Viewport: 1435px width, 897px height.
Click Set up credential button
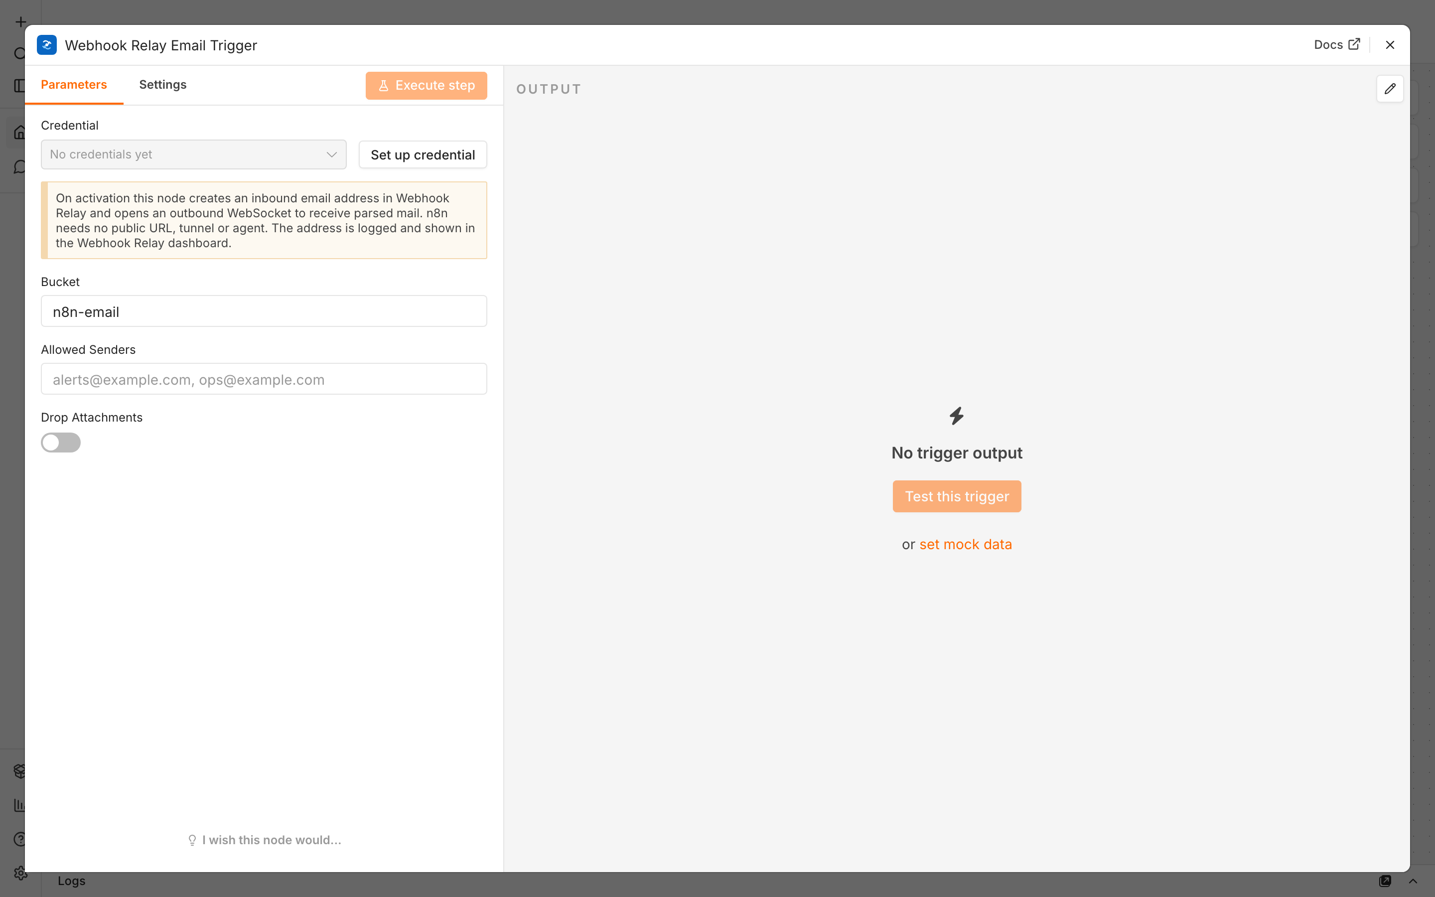[423, 155]
